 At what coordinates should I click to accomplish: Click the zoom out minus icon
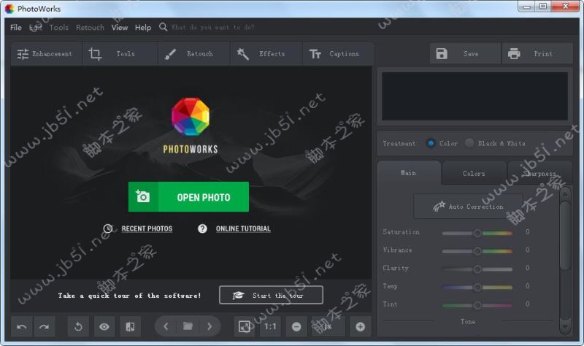coord(296,326)
